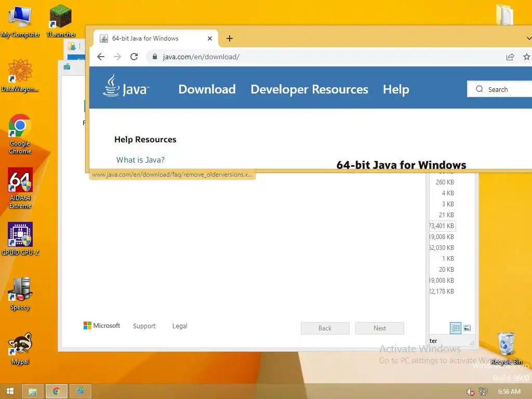Click the Microsoft logo in installer
This screenshot has height=399, width=532.
pyautogui.click(x=102, y=326)
